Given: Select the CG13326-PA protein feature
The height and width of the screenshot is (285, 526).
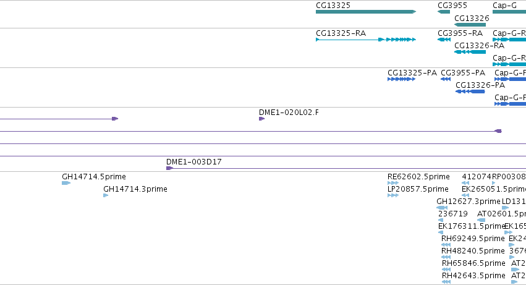Looking at the screenshot, I should [470, 91].
